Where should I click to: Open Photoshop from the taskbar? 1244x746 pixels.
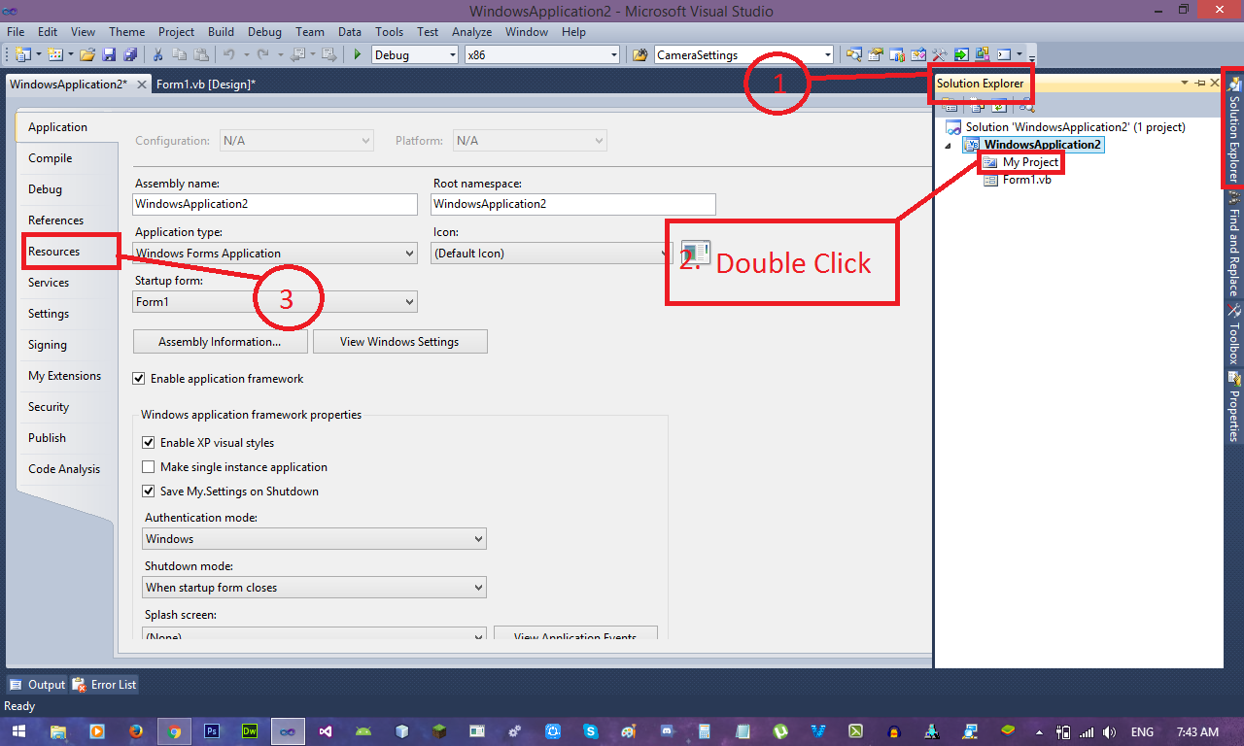tap(212, 731)
